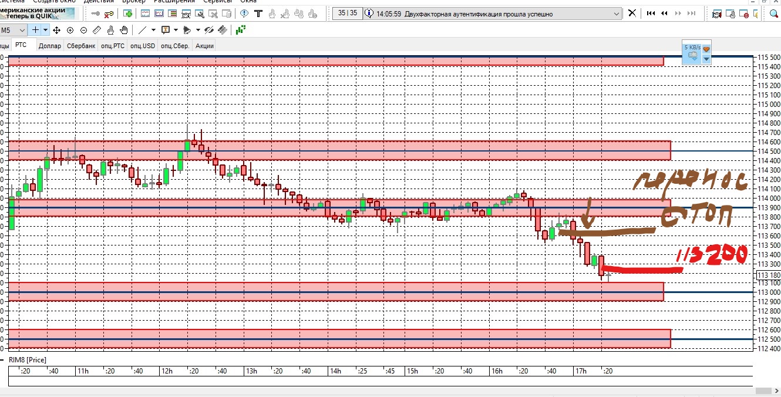Open the Действия menu
Viewport: 781px width, 397px height.
(99, 2)
